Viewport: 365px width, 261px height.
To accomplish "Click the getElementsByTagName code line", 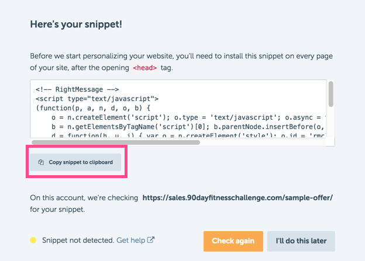I will (x=188, y=127).
